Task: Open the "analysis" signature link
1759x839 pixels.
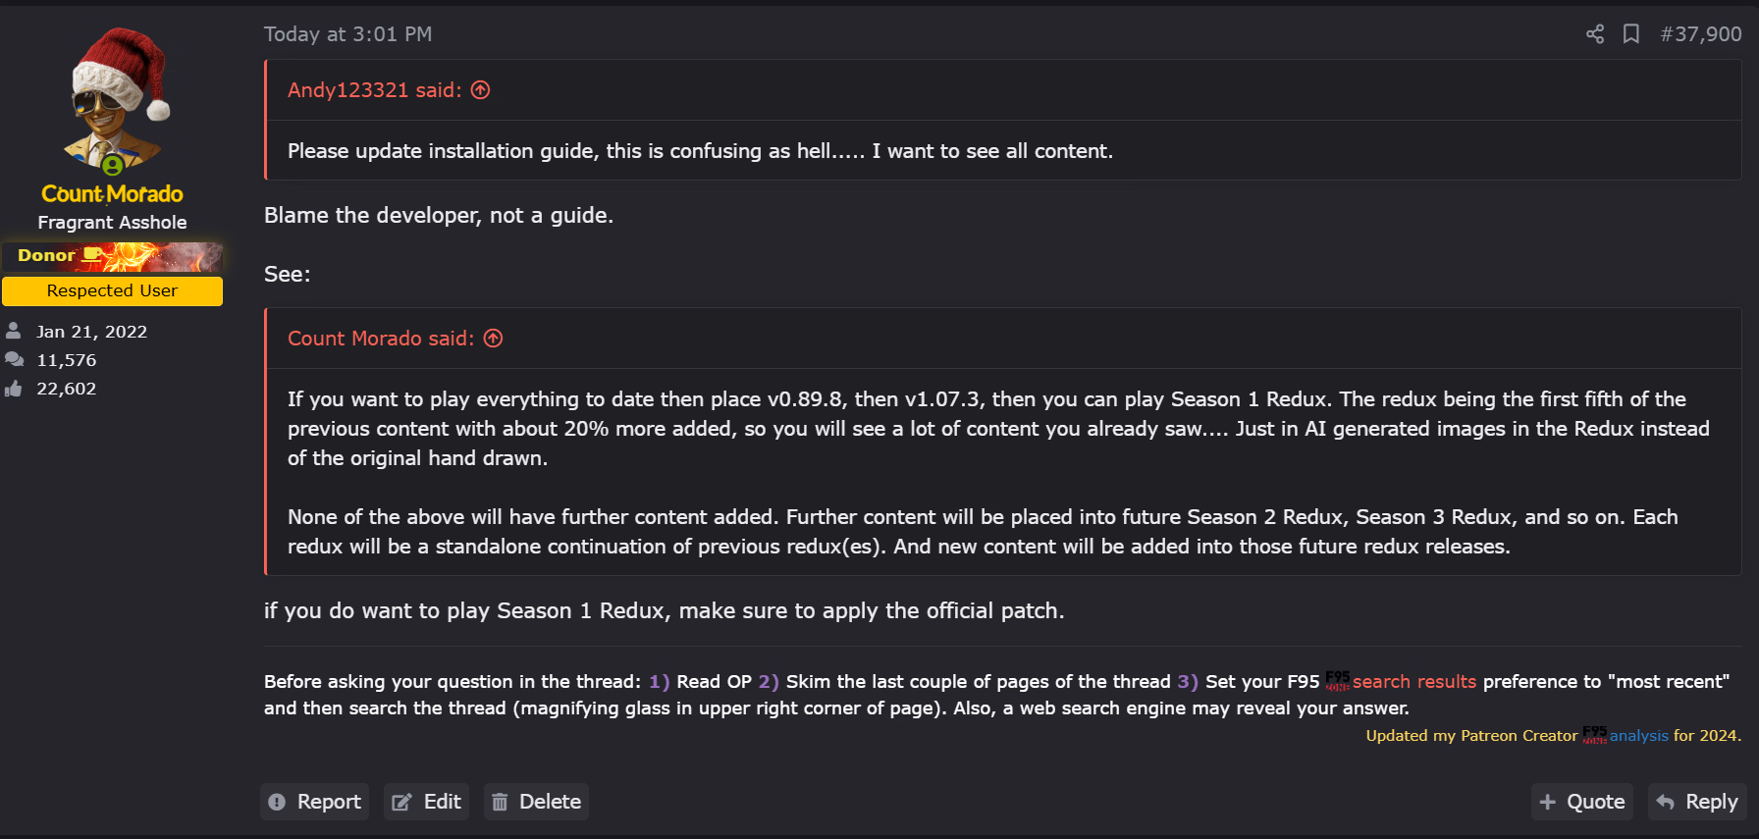Action: point(1638,736)
